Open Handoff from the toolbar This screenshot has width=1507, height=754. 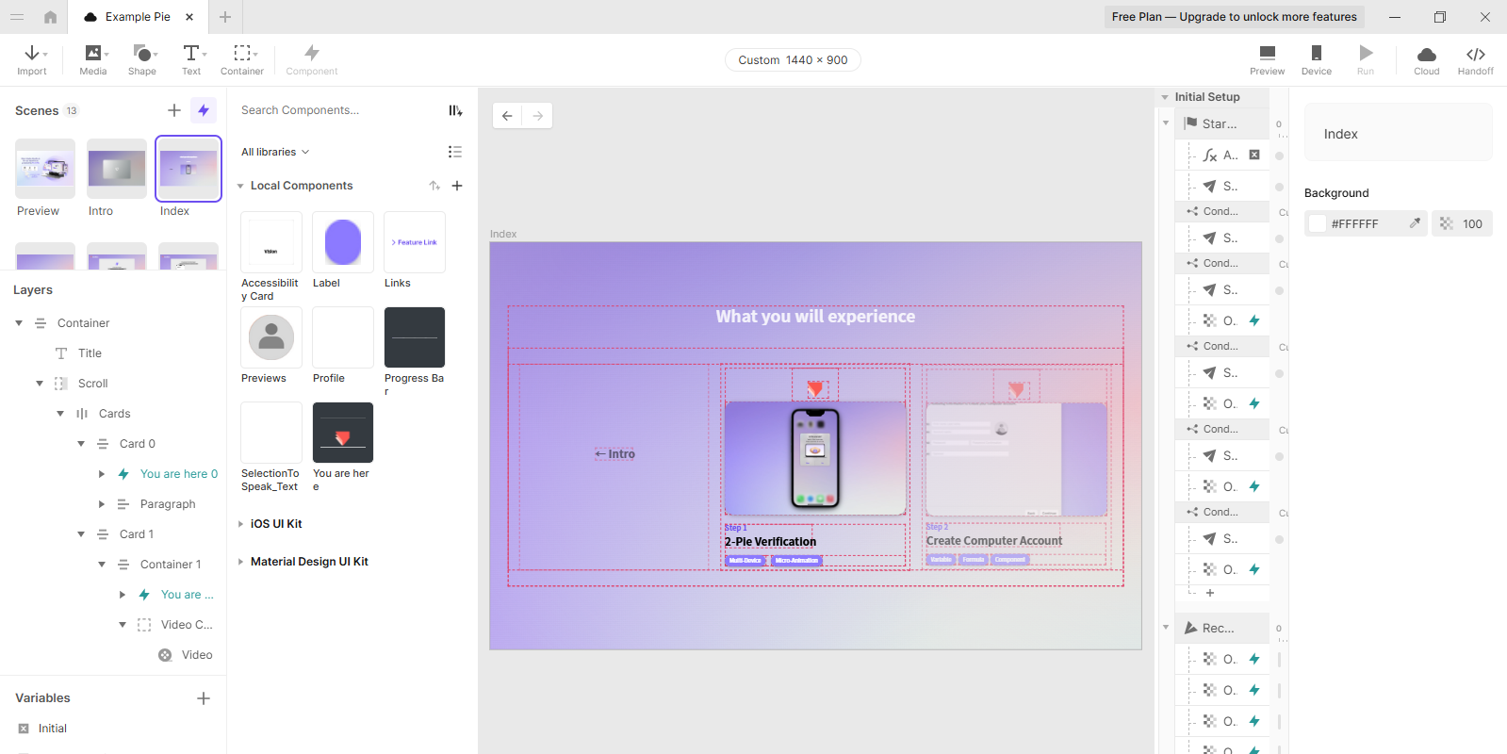(x=1475, y=59)
